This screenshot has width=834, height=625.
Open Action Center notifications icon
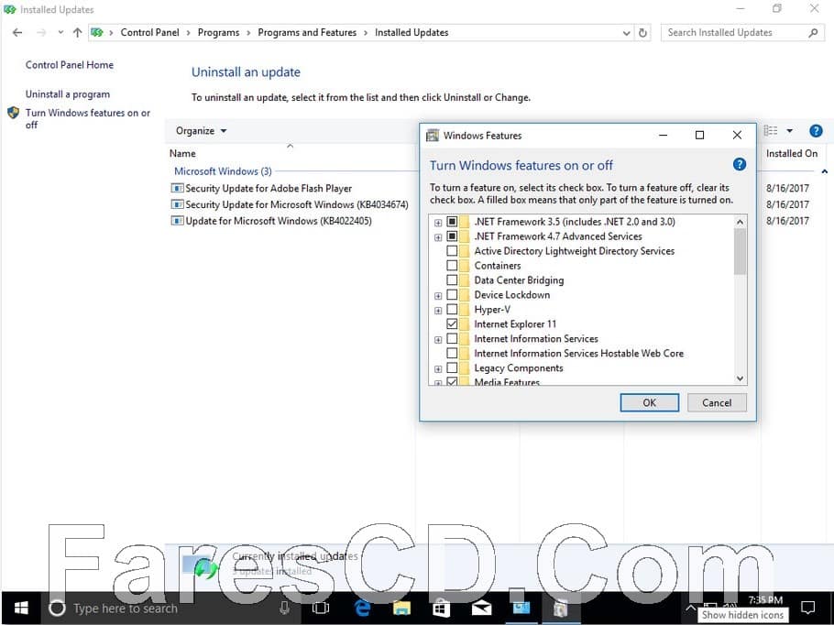(808, 608)
